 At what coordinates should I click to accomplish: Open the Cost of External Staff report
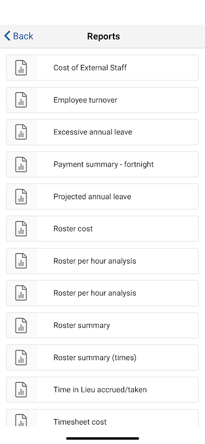(102, 68)
